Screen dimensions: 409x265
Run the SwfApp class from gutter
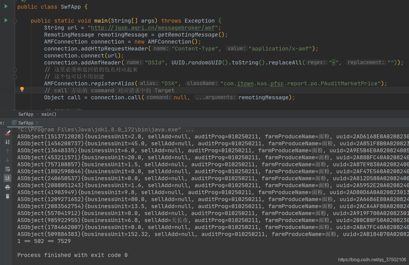click(x=6, y=6)
